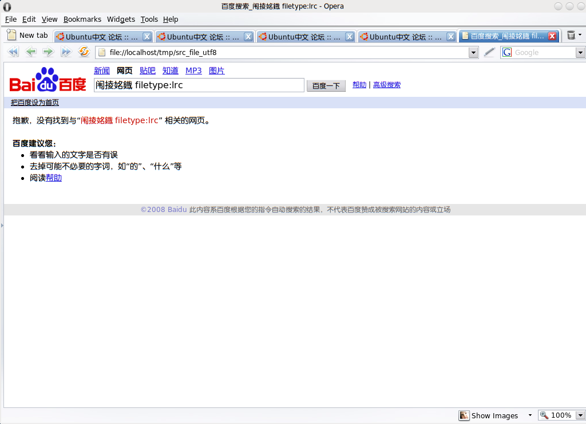Open the 高级搜索 link

click(x=386, y=85)
